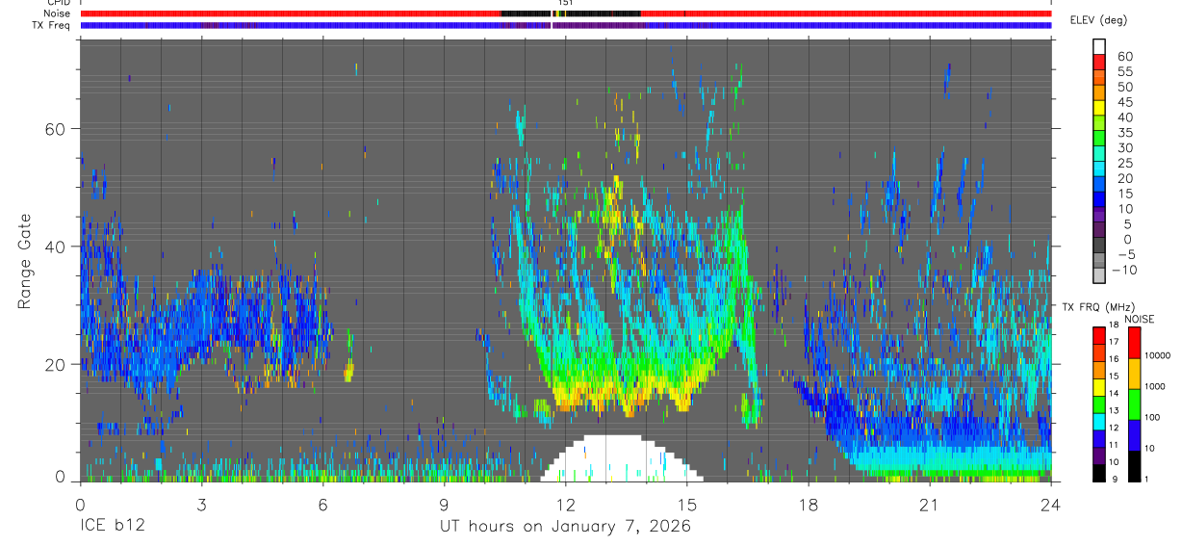Click the x-axis tick label '18'
Image resolution: width=1182 pixels, height=546 pixels.
point(809,504)
